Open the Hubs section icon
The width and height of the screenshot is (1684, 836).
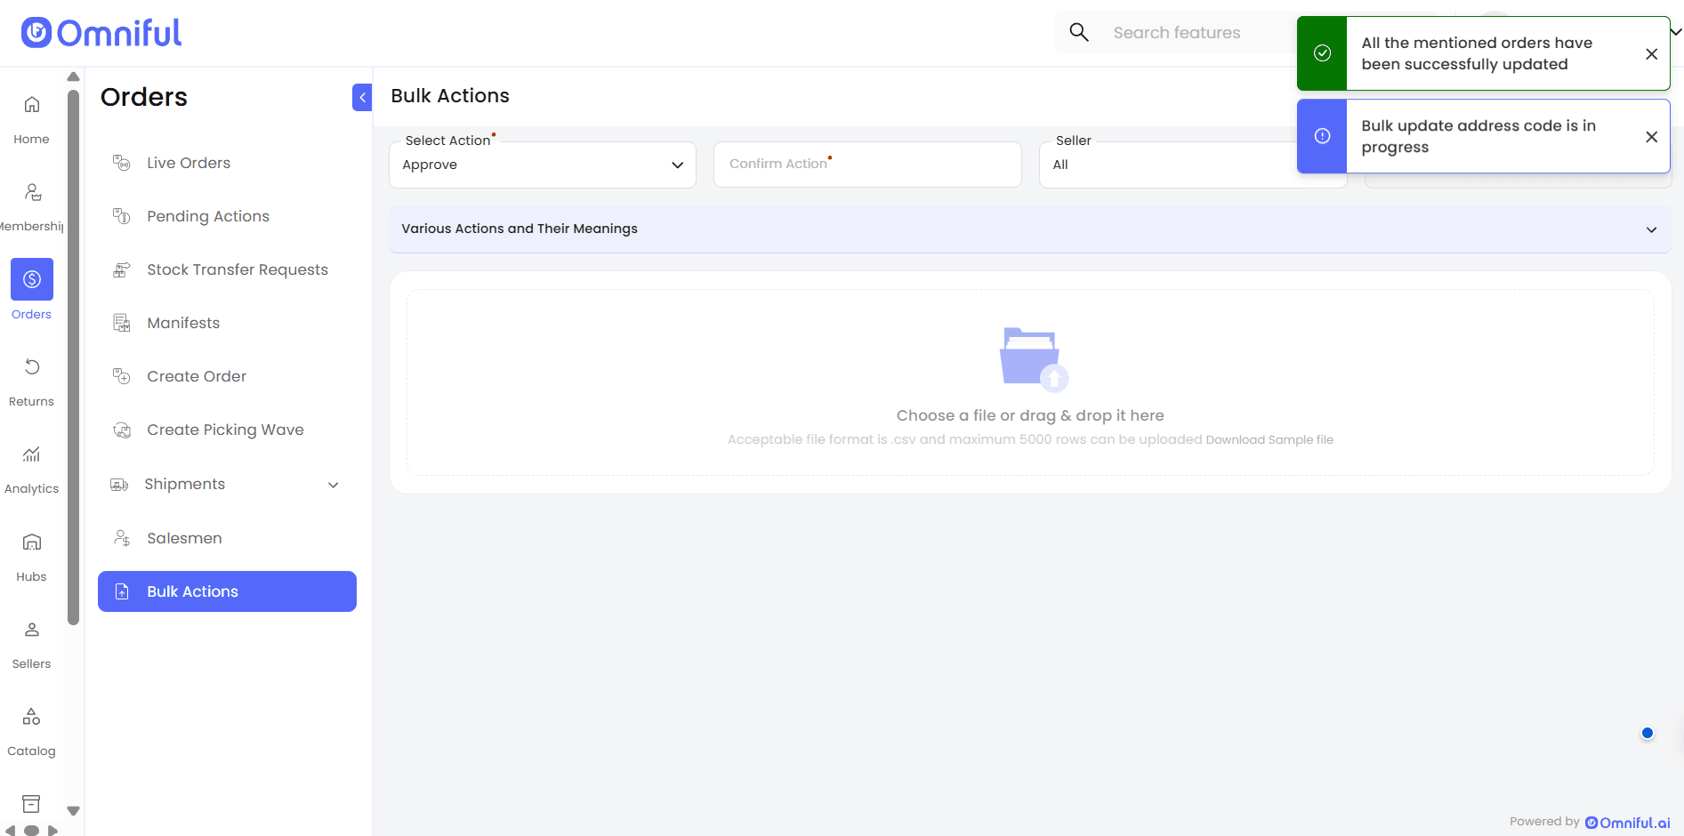click(x=32, y=543)
